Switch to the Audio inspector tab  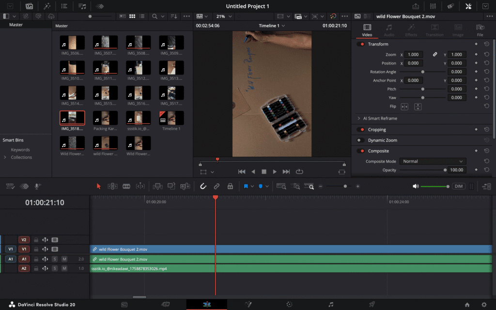[389, 30]
